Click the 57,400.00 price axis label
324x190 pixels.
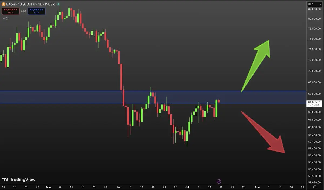tap(315, 149)
